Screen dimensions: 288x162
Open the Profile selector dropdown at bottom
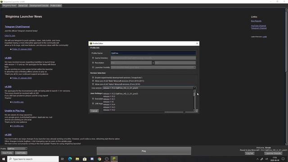point(17,149)
